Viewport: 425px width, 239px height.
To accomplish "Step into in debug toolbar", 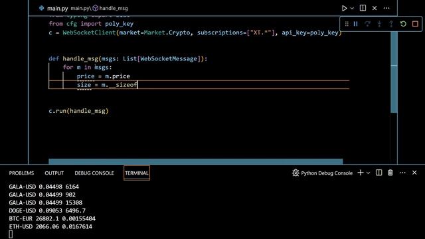I will point(379,24).
